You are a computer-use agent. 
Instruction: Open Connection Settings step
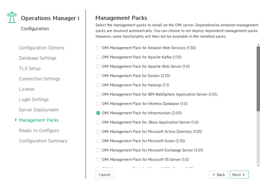pyautogui.click(x=40, y=79)
